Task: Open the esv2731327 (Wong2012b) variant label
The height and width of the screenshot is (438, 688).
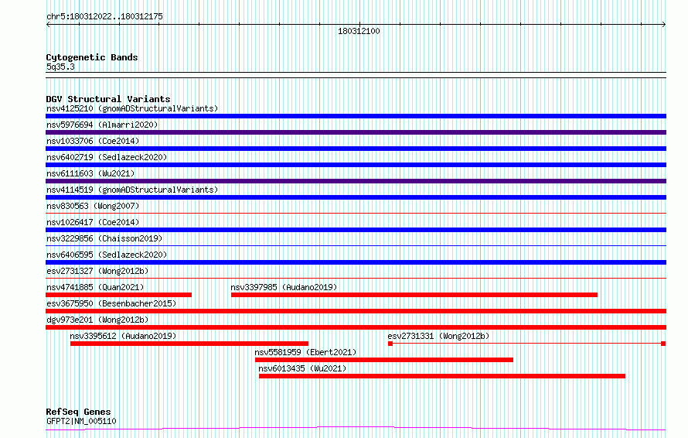Action: click(x=97, y=271)
